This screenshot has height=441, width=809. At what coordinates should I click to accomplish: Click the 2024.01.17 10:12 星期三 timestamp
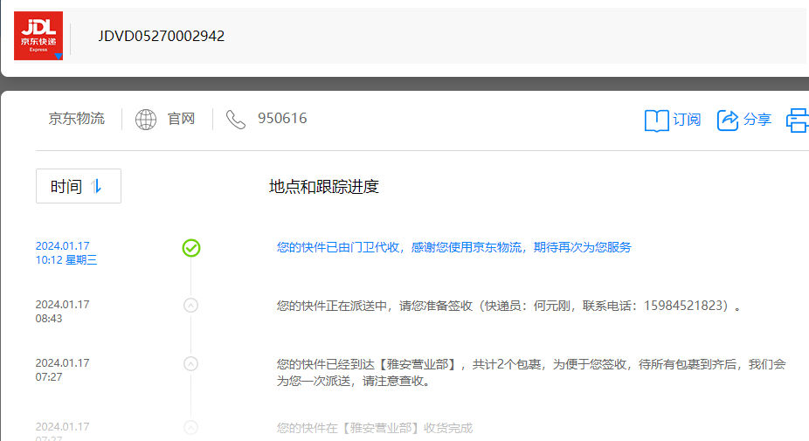tap(66, 252)
